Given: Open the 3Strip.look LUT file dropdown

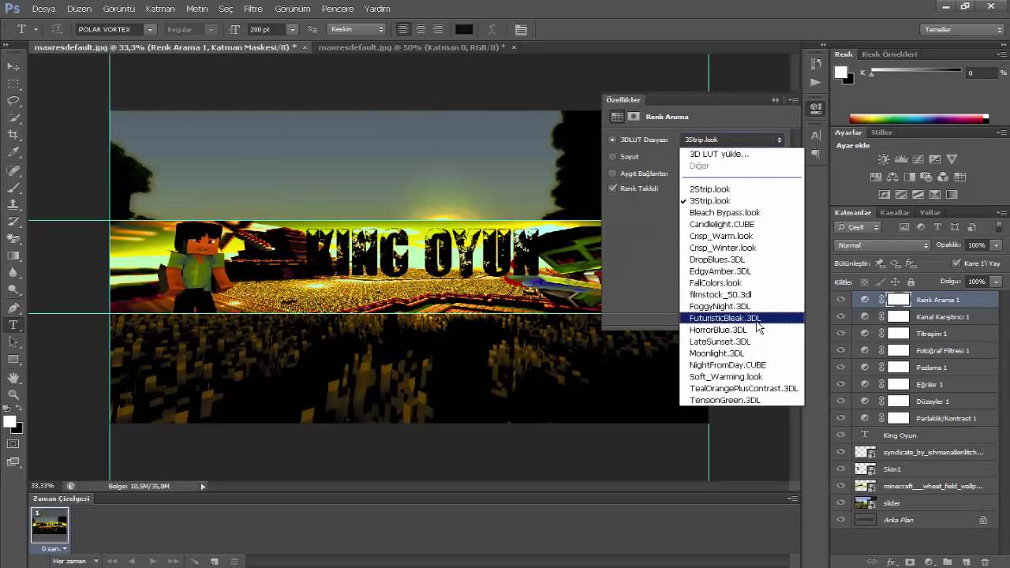Looking at the screenshot, I should click(732, 140).
